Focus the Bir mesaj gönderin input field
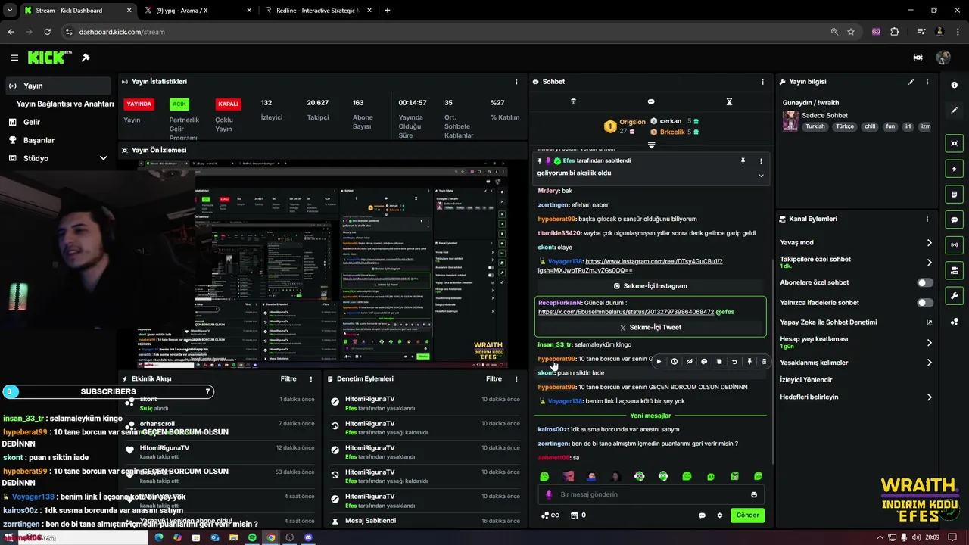This screenshot has height=545, width=969. [x=651, y=494]
